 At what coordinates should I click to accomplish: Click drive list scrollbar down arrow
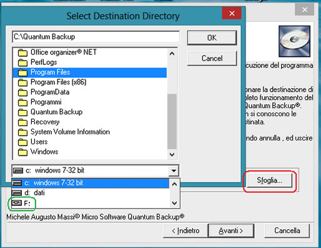point(174,203)
